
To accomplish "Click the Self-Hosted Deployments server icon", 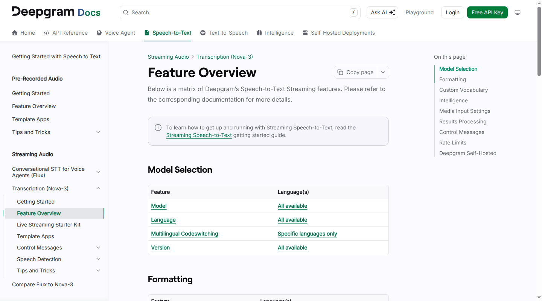I will (305, 33).
